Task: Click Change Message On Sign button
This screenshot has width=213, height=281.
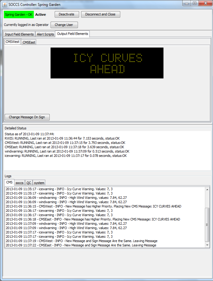Action: pos(27,117)
